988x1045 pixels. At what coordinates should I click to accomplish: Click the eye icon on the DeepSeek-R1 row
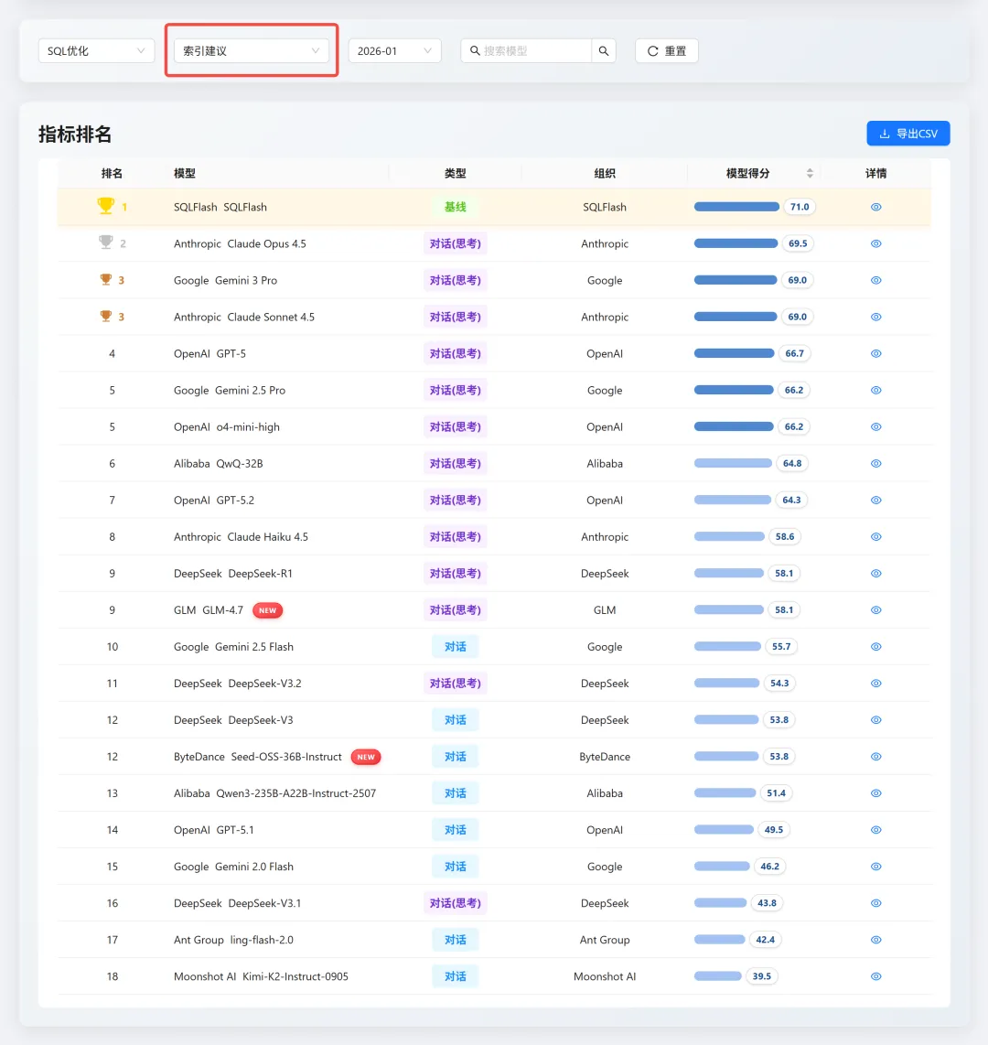click(875, 573)
